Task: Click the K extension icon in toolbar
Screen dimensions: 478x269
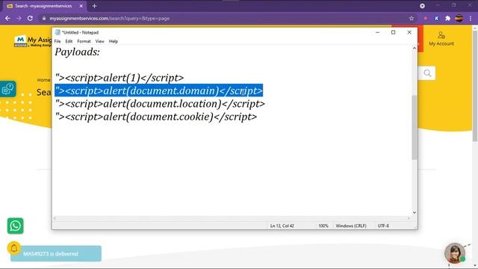Action: [x=436, y=18]
